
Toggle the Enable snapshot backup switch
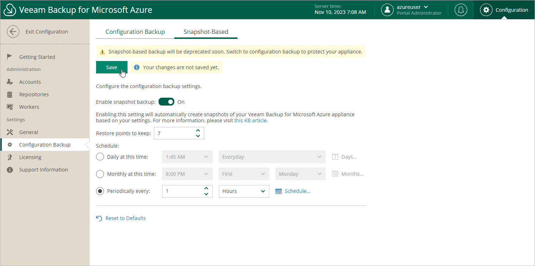166,102
